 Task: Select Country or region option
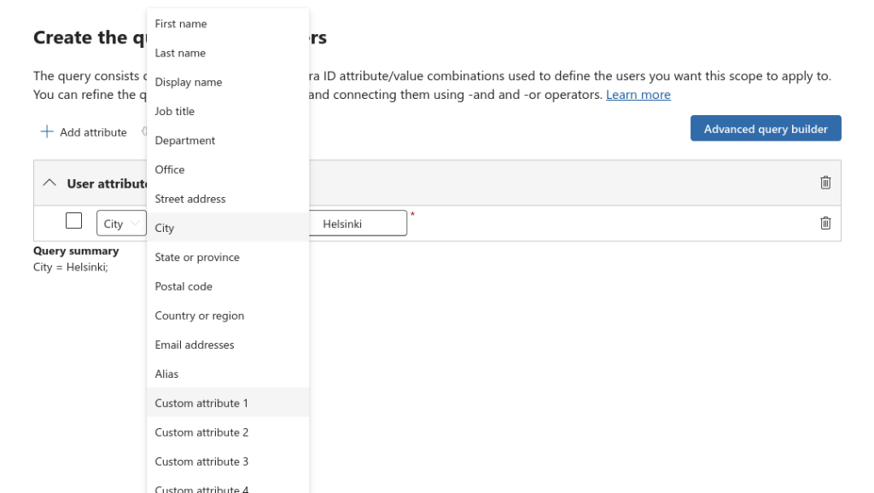click(x=228, y=316)
